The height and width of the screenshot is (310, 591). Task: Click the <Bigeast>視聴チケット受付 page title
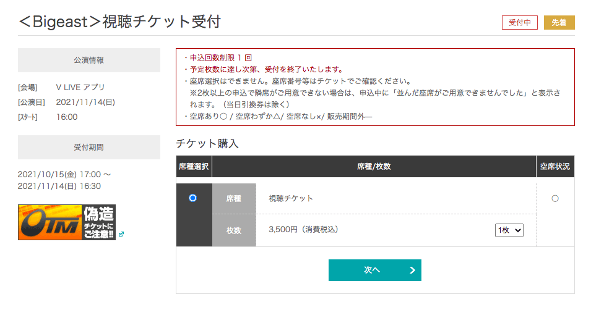[119, 22]
